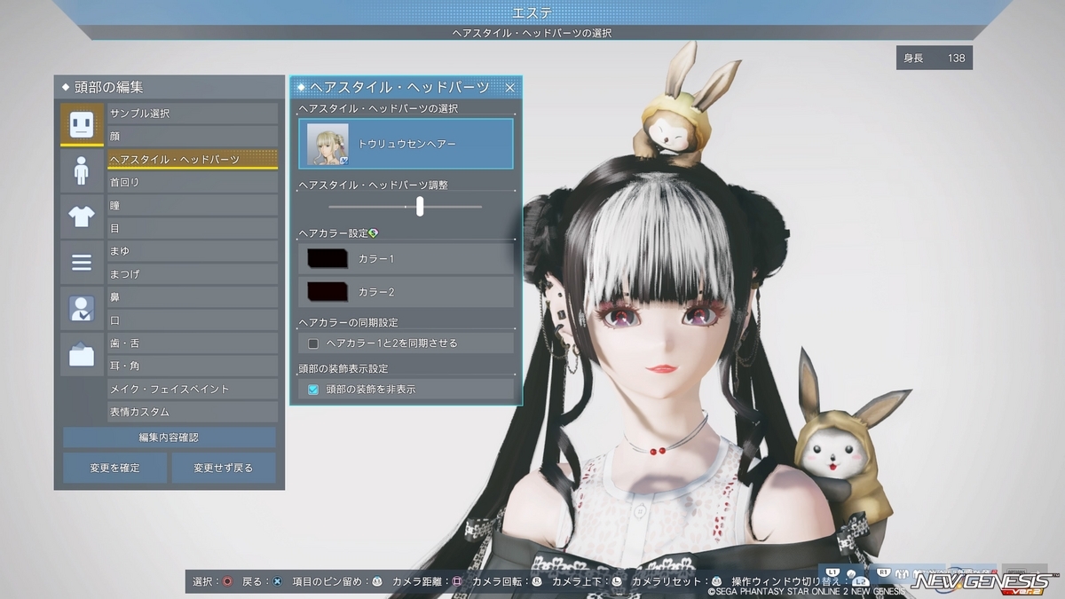Toggle ヘアカラー1と2を同期させる checkbox
1065x599 pixels.
pyautogui.click(x=313, y=343)
